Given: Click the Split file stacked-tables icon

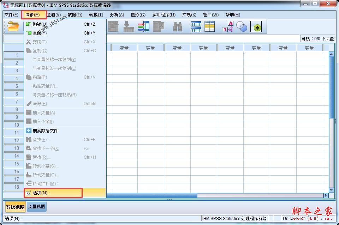Looking at the screenshot, I should tap(196, 26).
